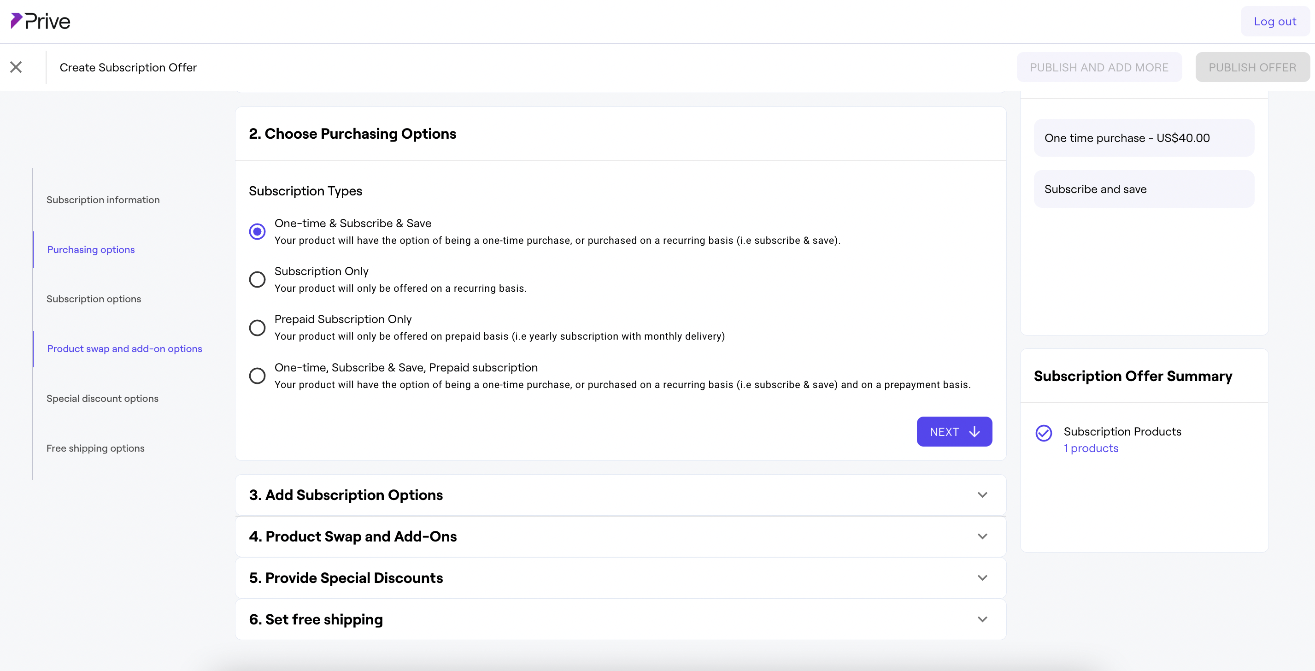
Task: Expand the Set free shipping section
Action: tap(982, 619)
